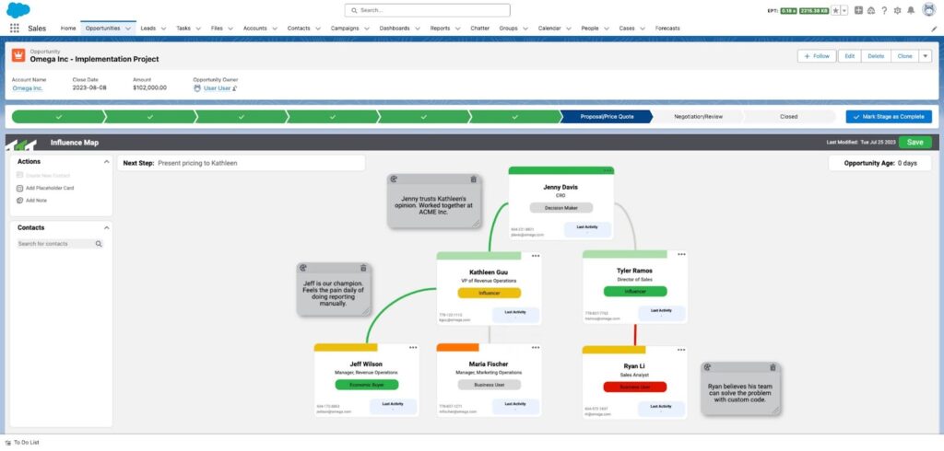Select the Proposal/Price Quote path stage

point(607,117)
